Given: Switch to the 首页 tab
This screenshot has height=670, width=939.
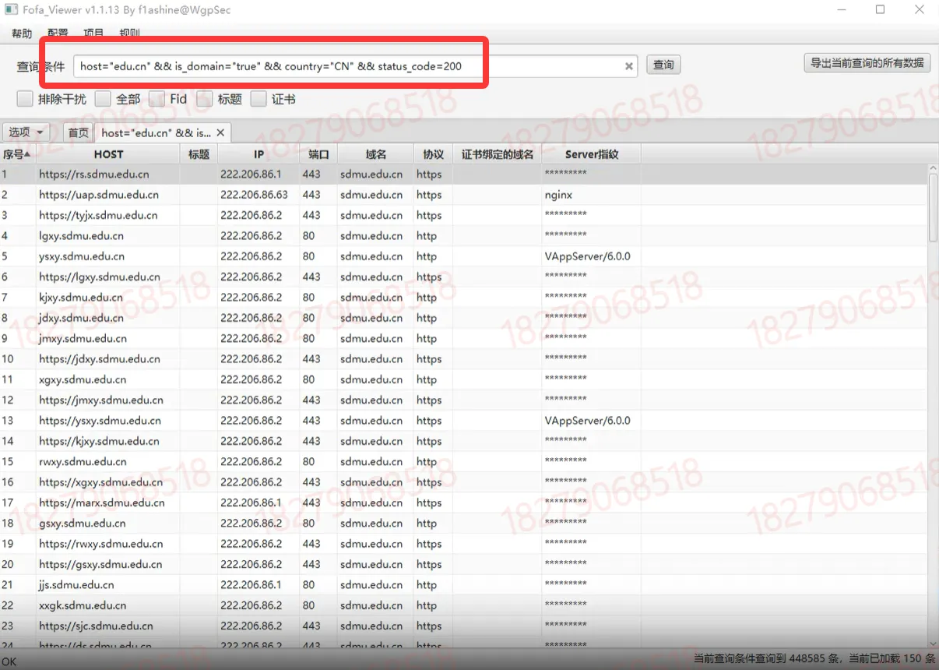Looking at the screenshot, I should tap(78, 133).
